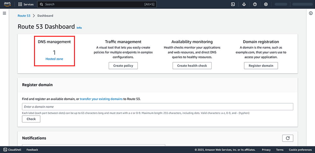Click the Info link beside dashboard title
The height and width of the screenshot is (153, 315).
[x=79, y=28]
